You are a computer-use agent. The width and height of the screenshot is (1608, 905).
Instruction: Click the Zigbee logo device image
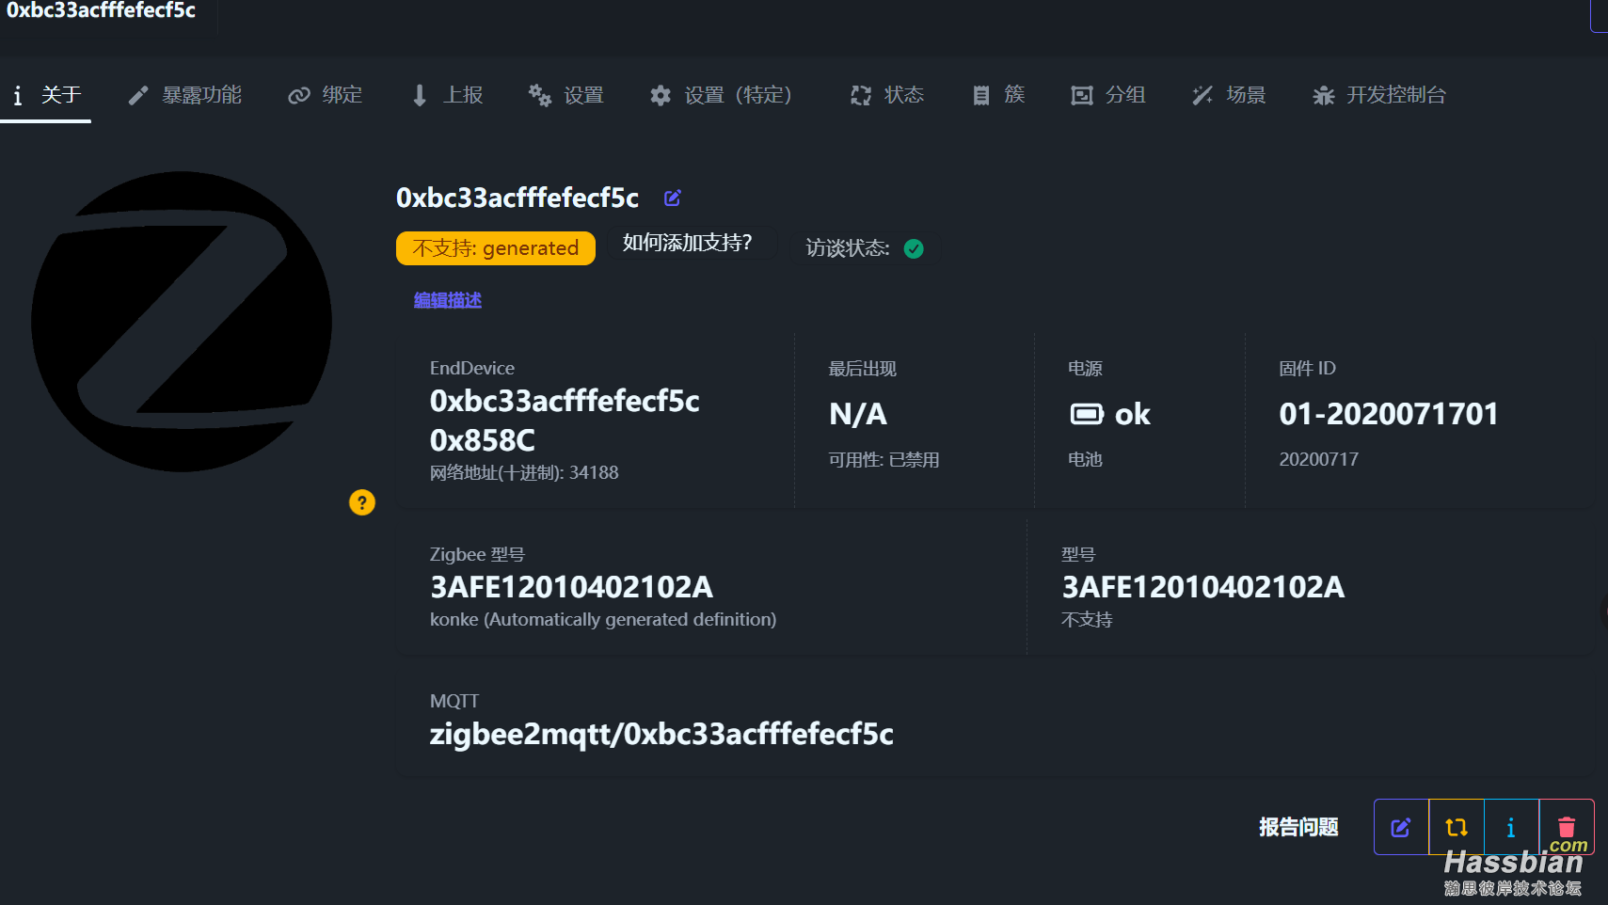pyautogui.click(x=182, y=321)
